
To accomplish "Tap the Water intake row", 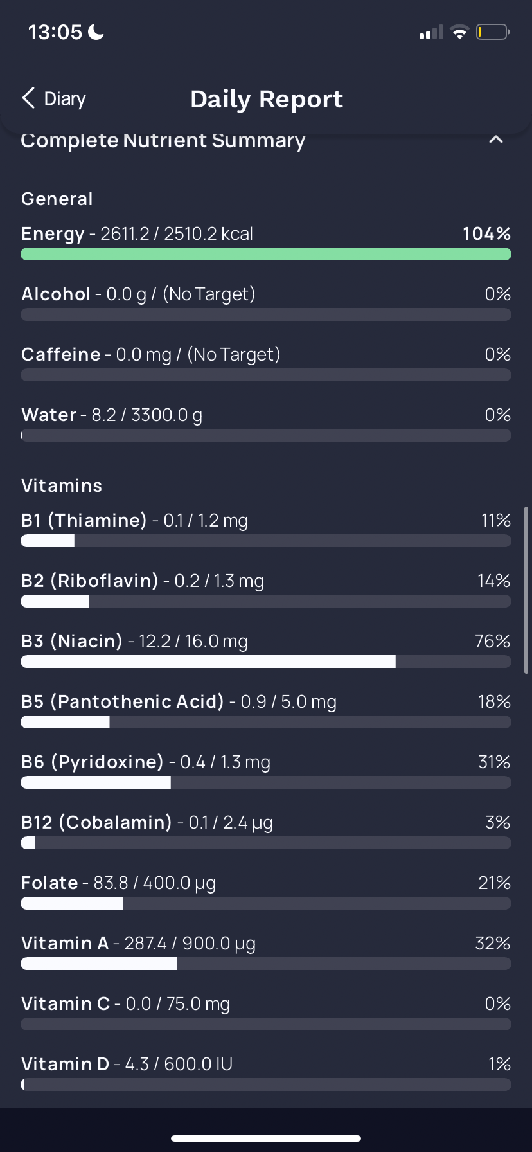I will [x=266, y=424].
